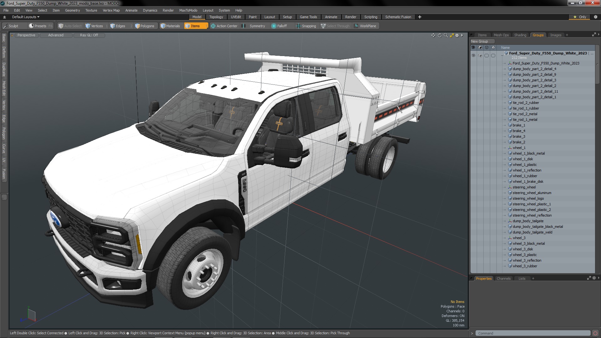Viewport: 601px width, 338px height.
Task: Click the viewport rotate icon
Action: pyautogui.click(x=439, y=35)
